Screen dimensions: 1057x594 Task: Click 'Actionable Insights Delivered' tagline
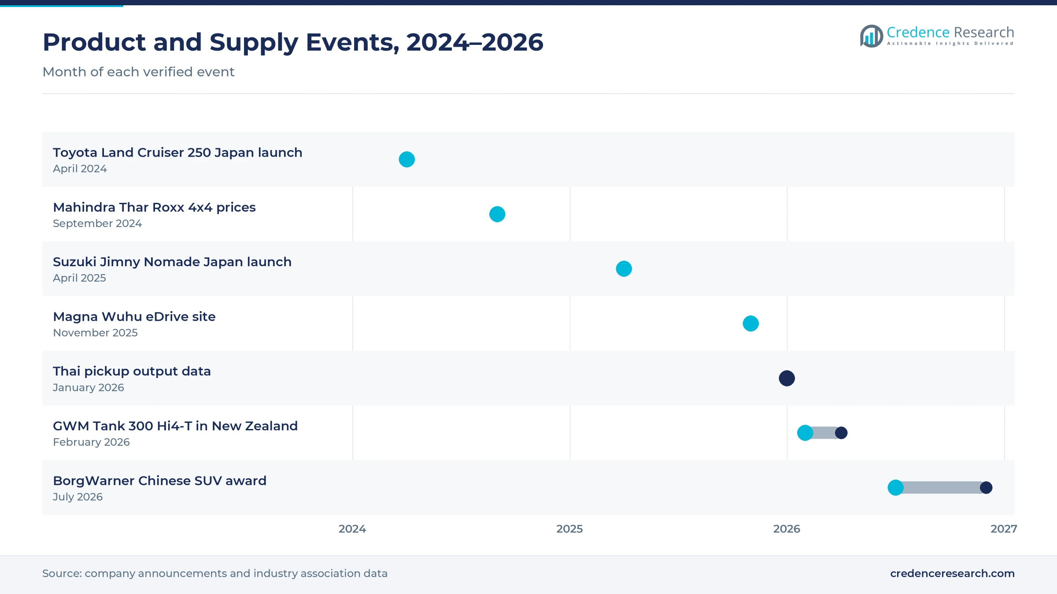click(950, 44)
